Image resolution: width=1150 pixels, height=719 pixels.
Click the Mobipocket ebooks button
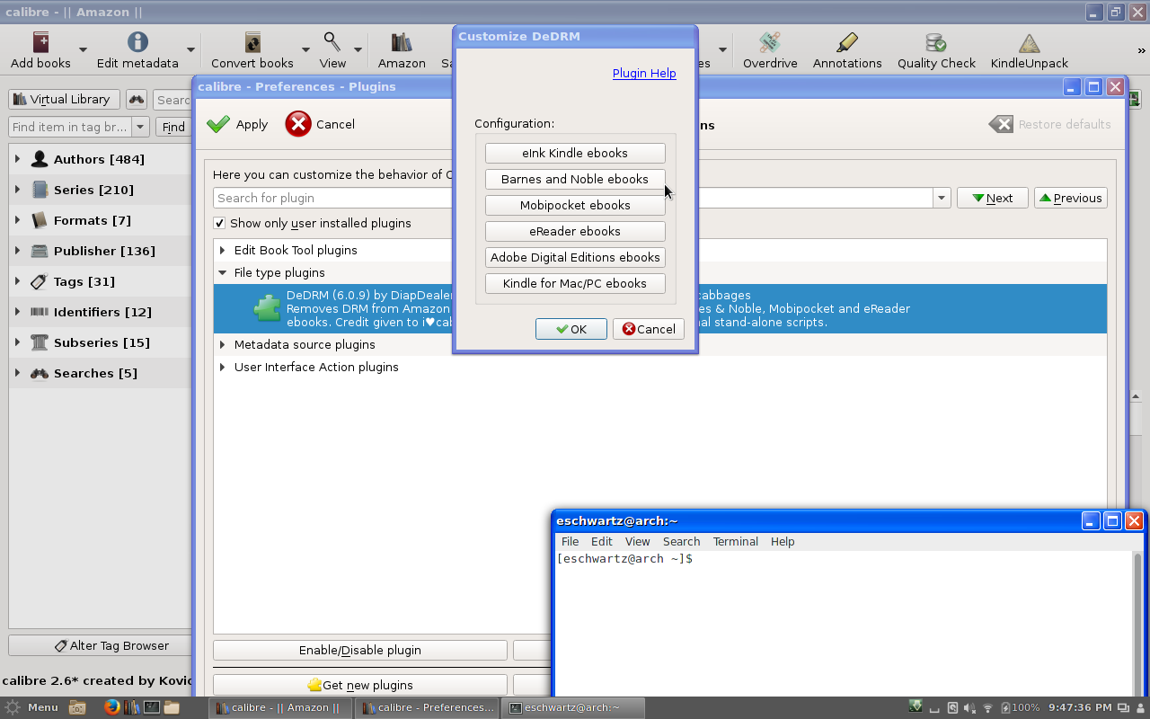(x=575, y=205)
